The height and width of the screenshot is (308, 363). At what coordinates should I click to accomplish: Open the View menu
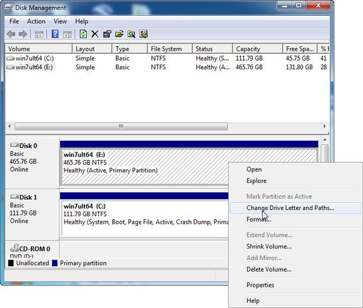click(x=60, y=21)
